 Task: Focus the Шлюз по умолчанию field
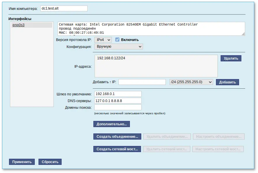click(x=118, y=94)
